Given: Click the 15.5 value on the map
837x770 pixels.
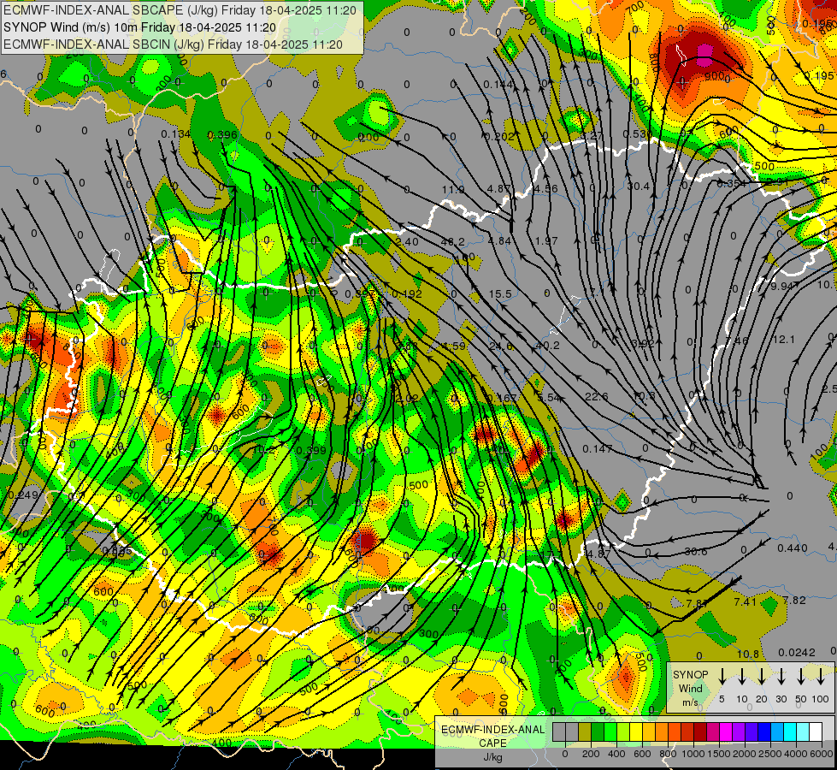Looking at the screenshot, I should tap(500, 294).
